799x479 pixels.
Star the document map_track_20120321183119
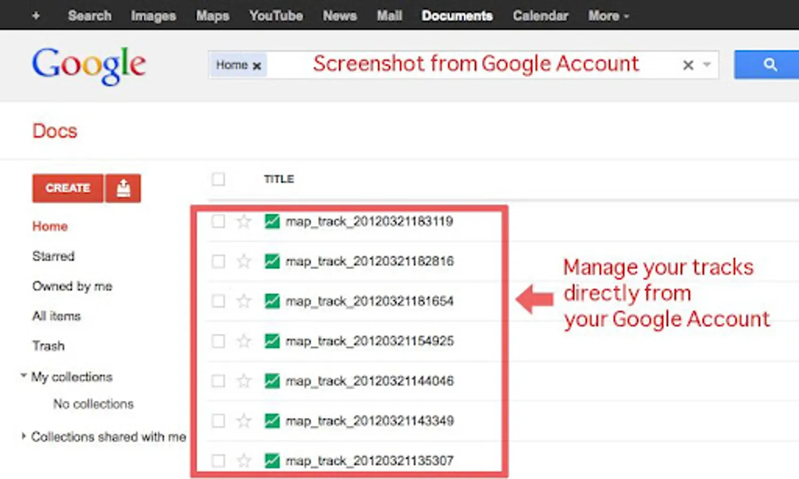(244, 221)
